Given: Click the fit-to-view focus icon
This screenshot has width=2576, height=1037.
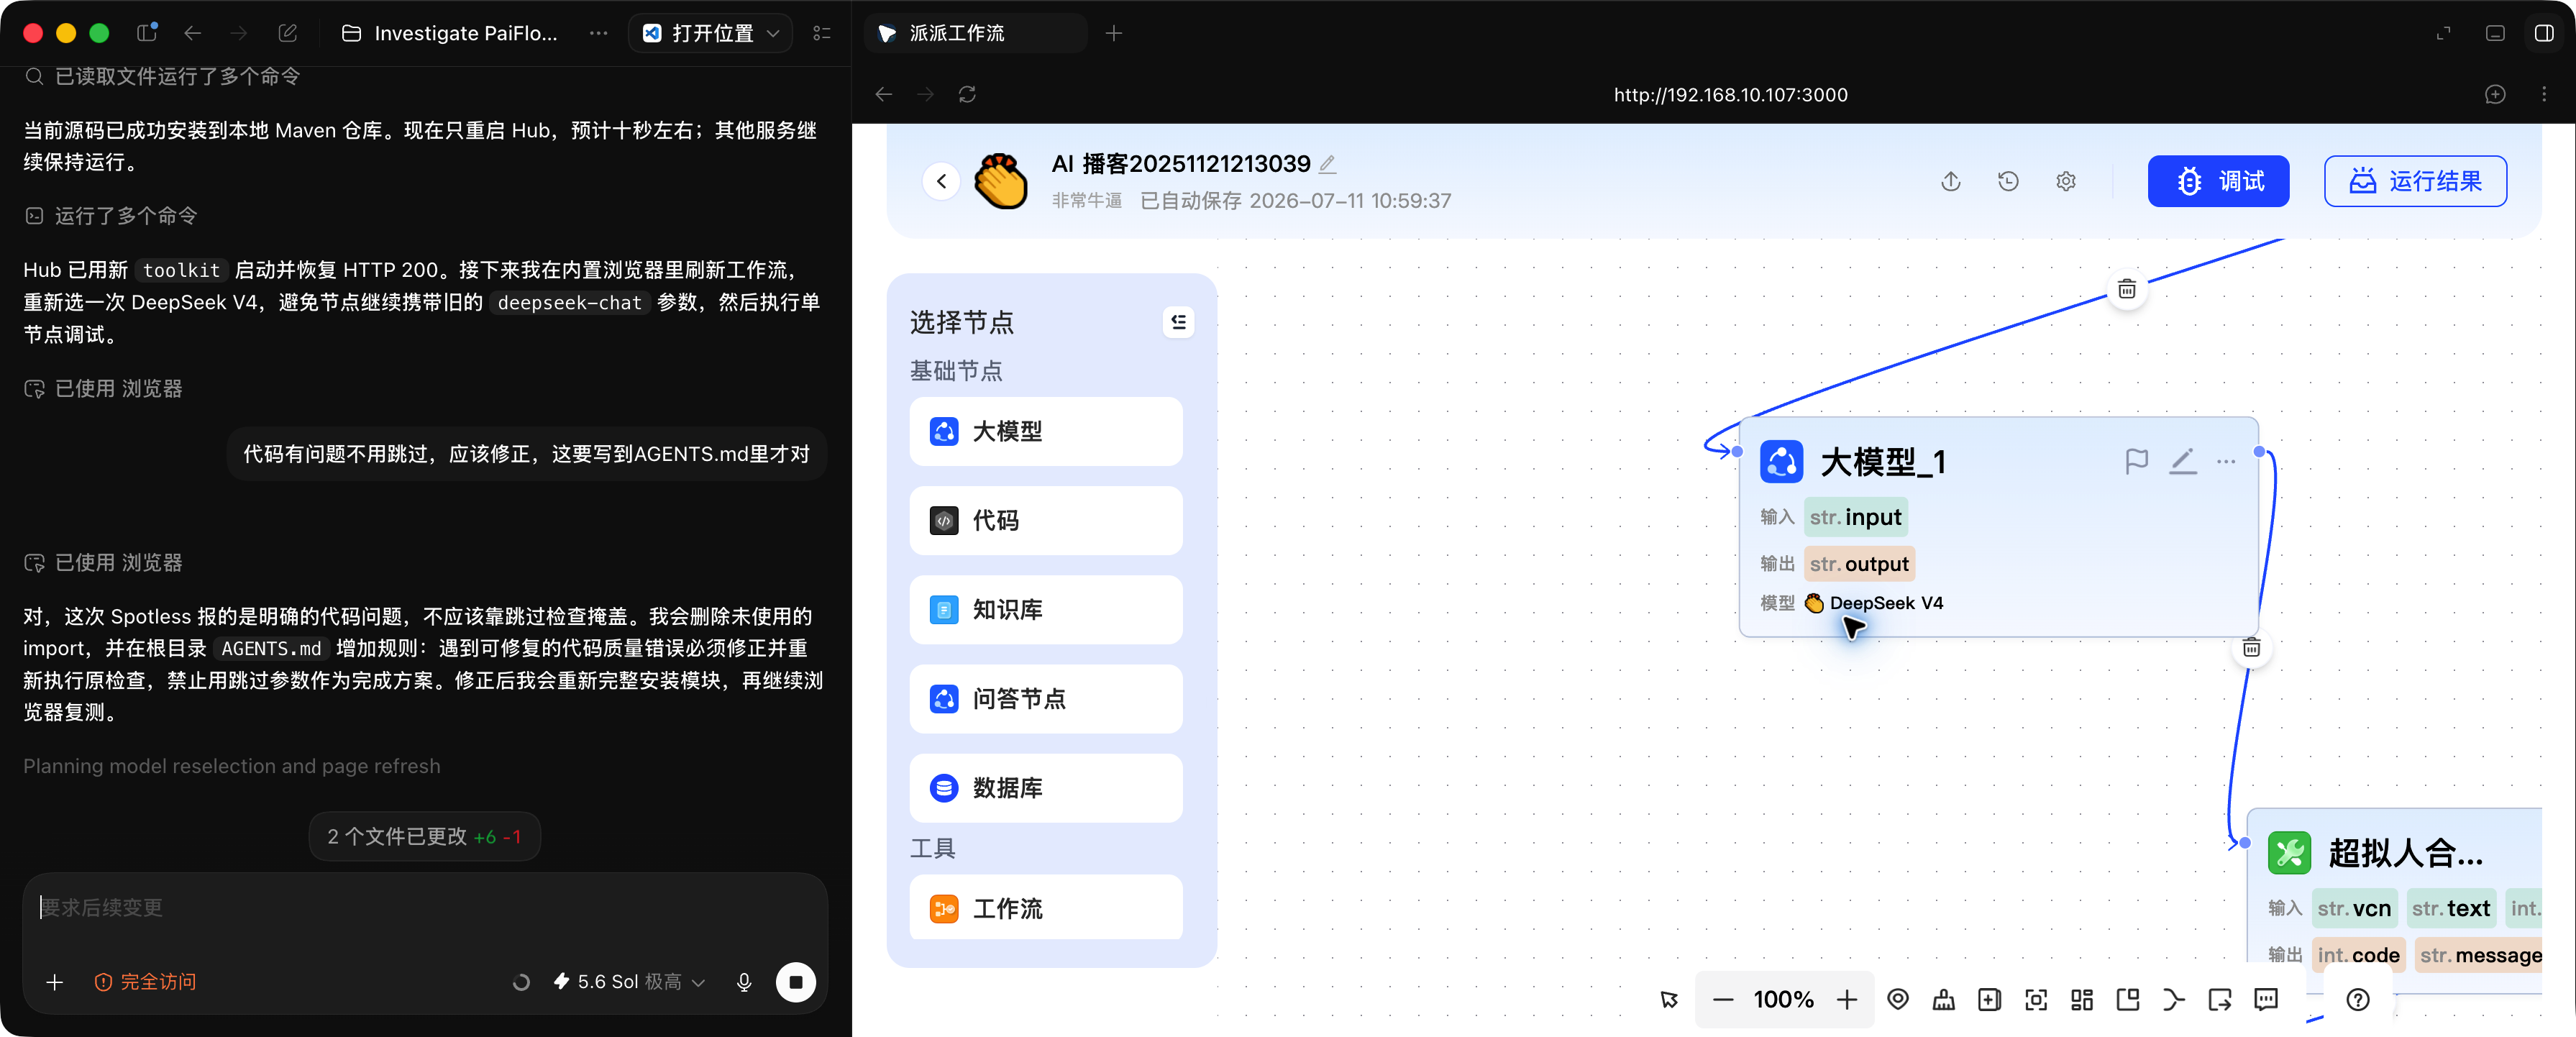Looking at the screenshot, I should point(2036,999).
